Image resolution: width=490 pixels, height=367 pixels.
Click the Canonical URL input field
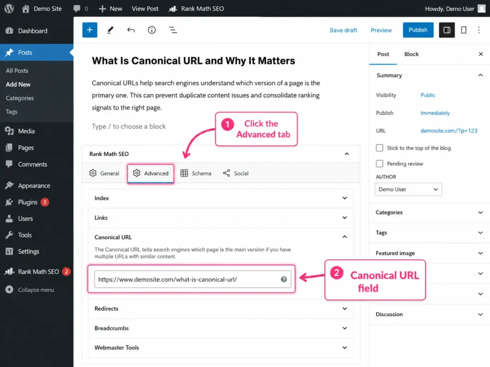coord(192,279)
